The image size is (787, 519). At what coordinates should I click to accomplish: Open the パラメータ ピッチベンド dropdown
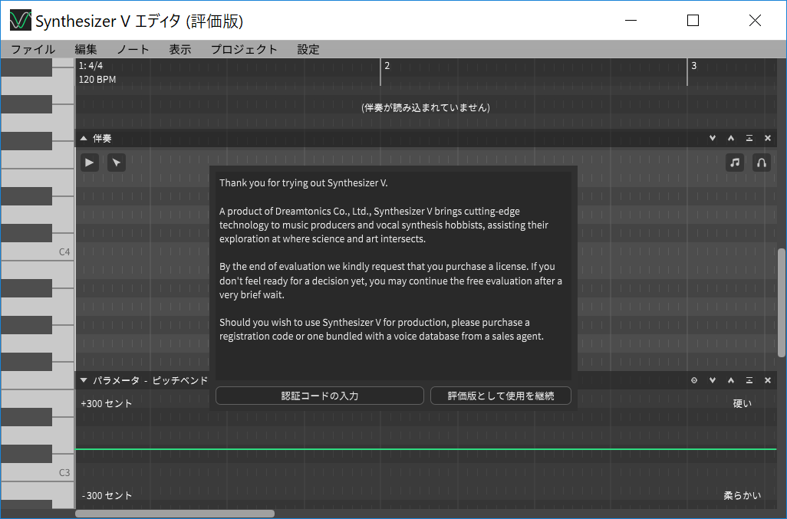[x=84, y=380]
